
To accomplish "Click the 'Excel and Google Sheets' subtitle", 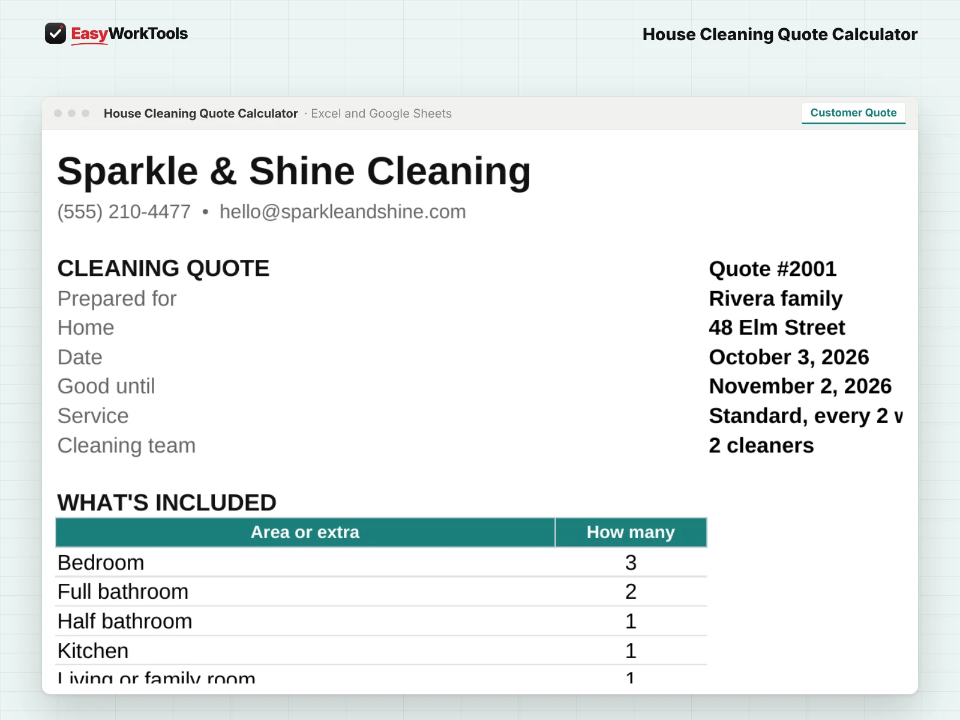I will point(381,113).
